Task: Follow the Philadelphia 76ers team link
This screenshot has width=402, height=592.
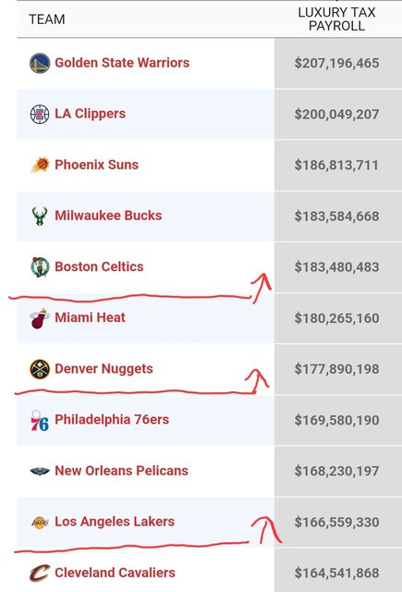Action: click(112, 419)
